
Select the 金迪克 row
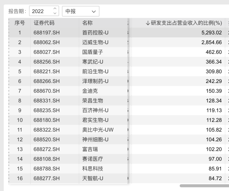click(x=90, y=91)
